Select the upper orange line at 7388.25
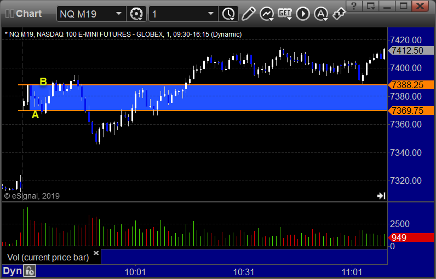The height and width of the screenshot is (279, 436). pos(203,85)
